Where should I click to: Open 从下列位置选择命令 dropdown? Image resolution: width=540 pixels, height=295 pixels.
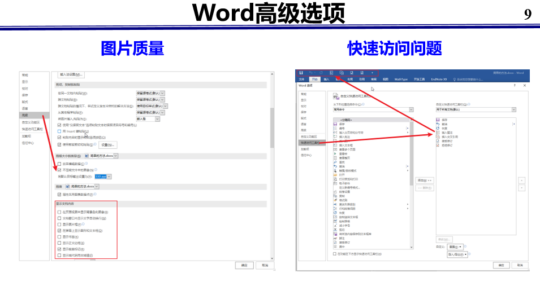pyautogui.click(x=373, y=109)
